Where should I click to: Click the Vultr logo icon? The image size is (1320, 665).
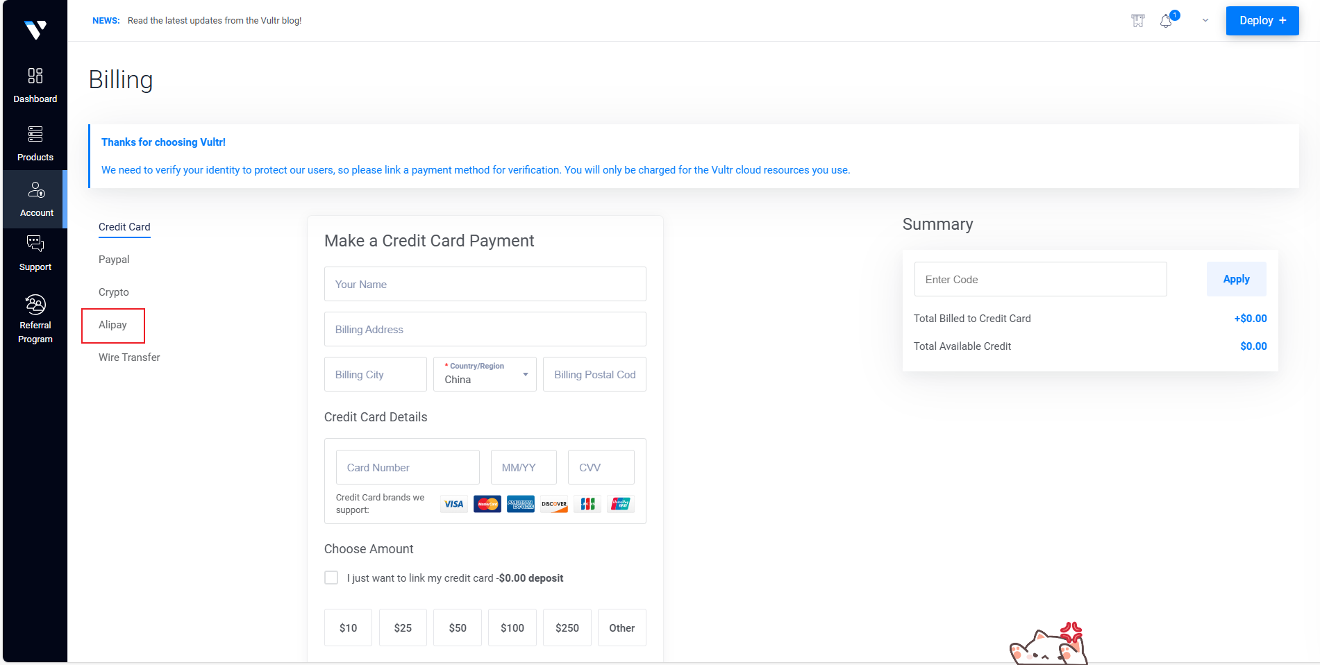[35, 29]
